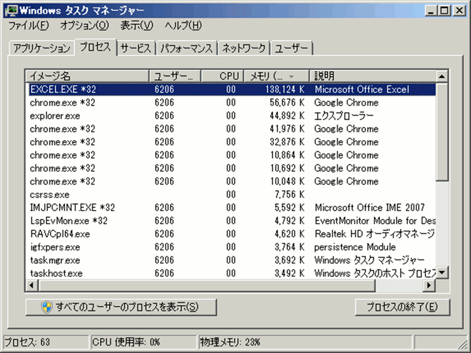The image size is (471, 353).
Task: Click the horizontal scrollbar right arrow
Action: point(429,285)
